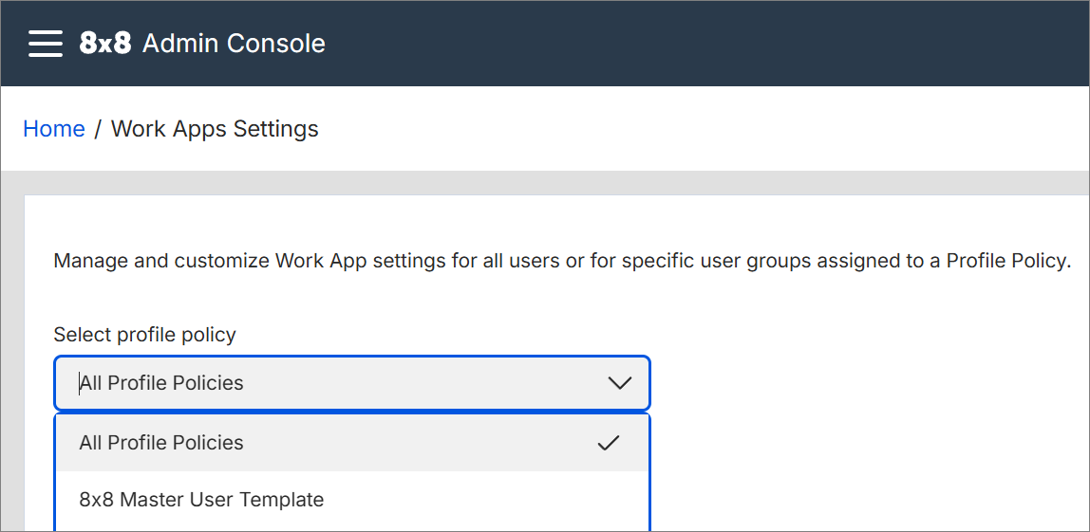Click white breadcrumb bar right of Work Apps Settings

(x=695, y=128)
